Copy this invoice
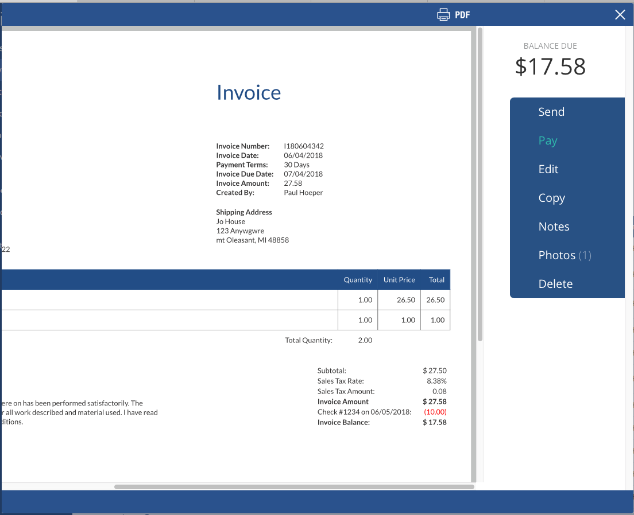Viewport: 634px width, 515px height. coord(551,198)
